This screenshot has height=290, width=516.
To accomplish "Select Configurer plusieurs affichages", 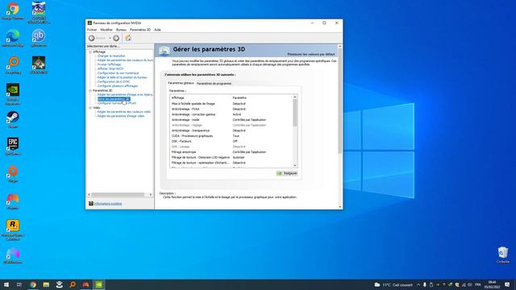I will (118, 86).
